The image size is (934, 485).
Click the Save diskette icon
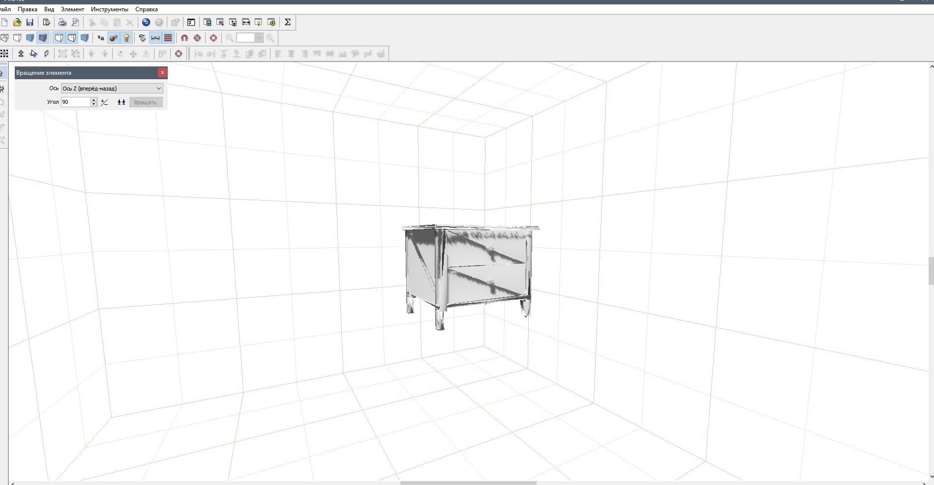pyautogui.click(x=30, y=22)
